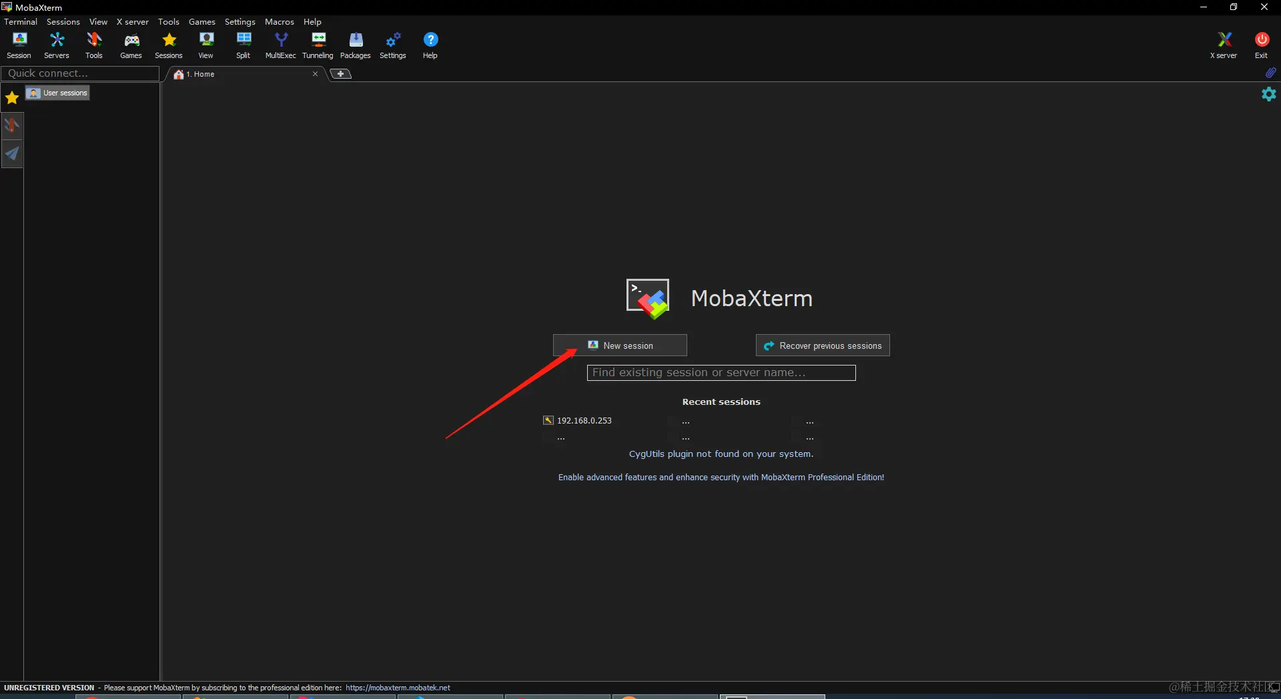The image size is (1281, 699).
Task: Open the Tools toolbar icon
Action: pyautogui.click(x=94, y=45)
